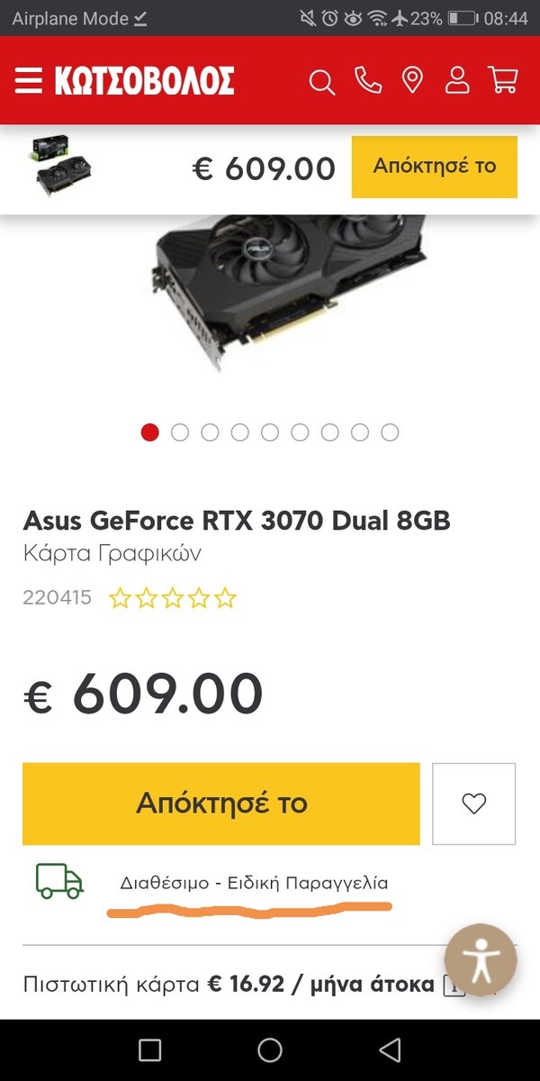
Task: Tap the sticky header Απόκτησέ το button
Action: tap(435, 167)
